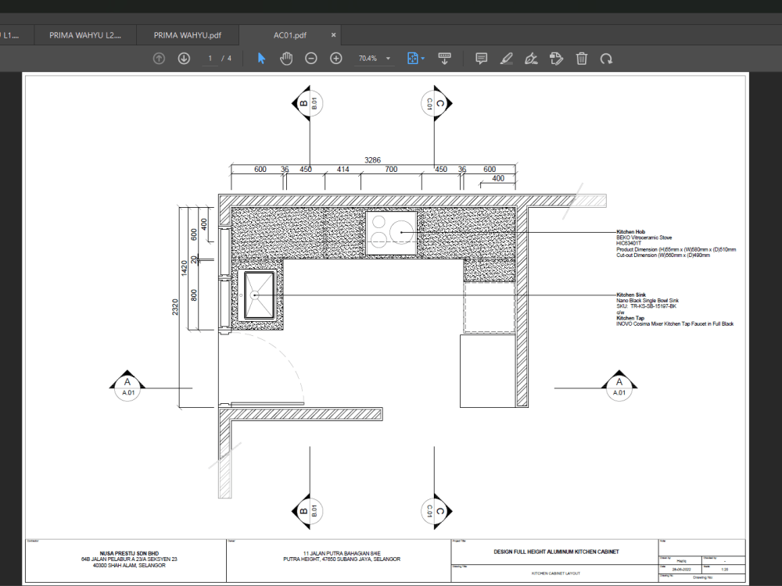
Task: Select the scrolling display mode icon
Action: [445, 58]
